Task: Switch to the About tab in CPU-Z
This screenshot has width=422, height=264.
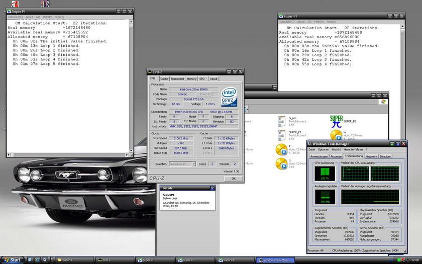Action: coord(214,79)
